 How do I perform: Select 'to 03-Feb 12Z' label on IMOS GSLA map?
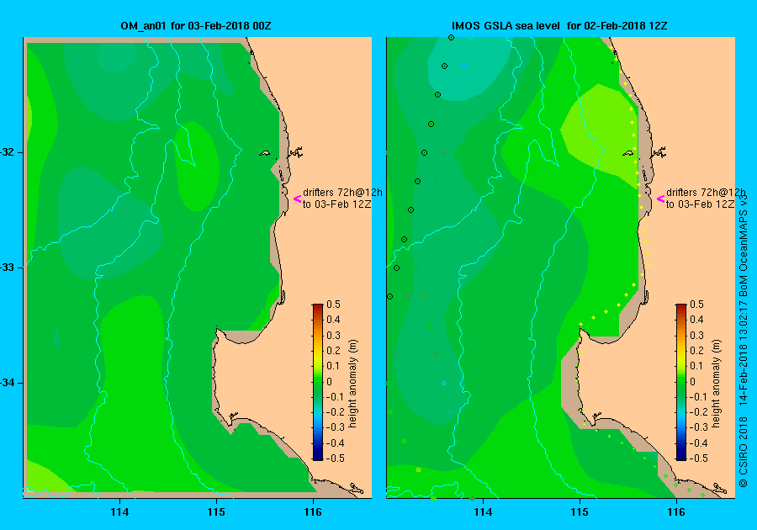[x=701, y=204]
